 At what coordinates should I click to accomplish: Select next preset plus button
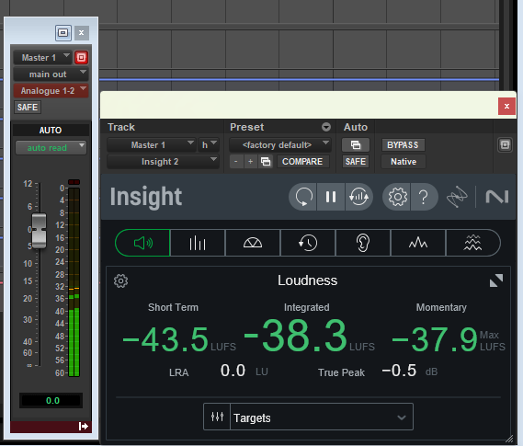[x=251, y=162]
